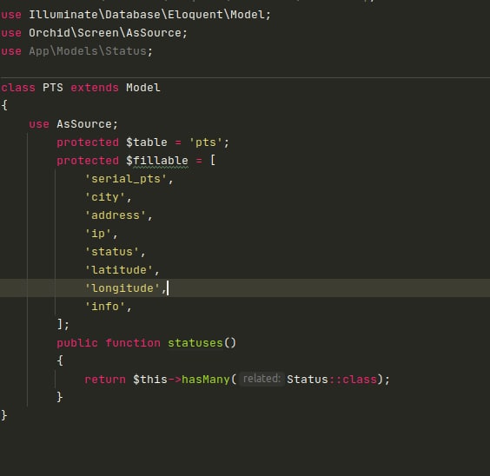The image size is (490, 476).
Task: Click the 'statuses' function name
Action: [195, 343]
